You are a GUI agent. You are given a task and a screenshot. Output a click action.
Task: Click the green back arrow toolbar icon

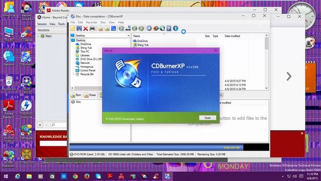pos(134,29)
